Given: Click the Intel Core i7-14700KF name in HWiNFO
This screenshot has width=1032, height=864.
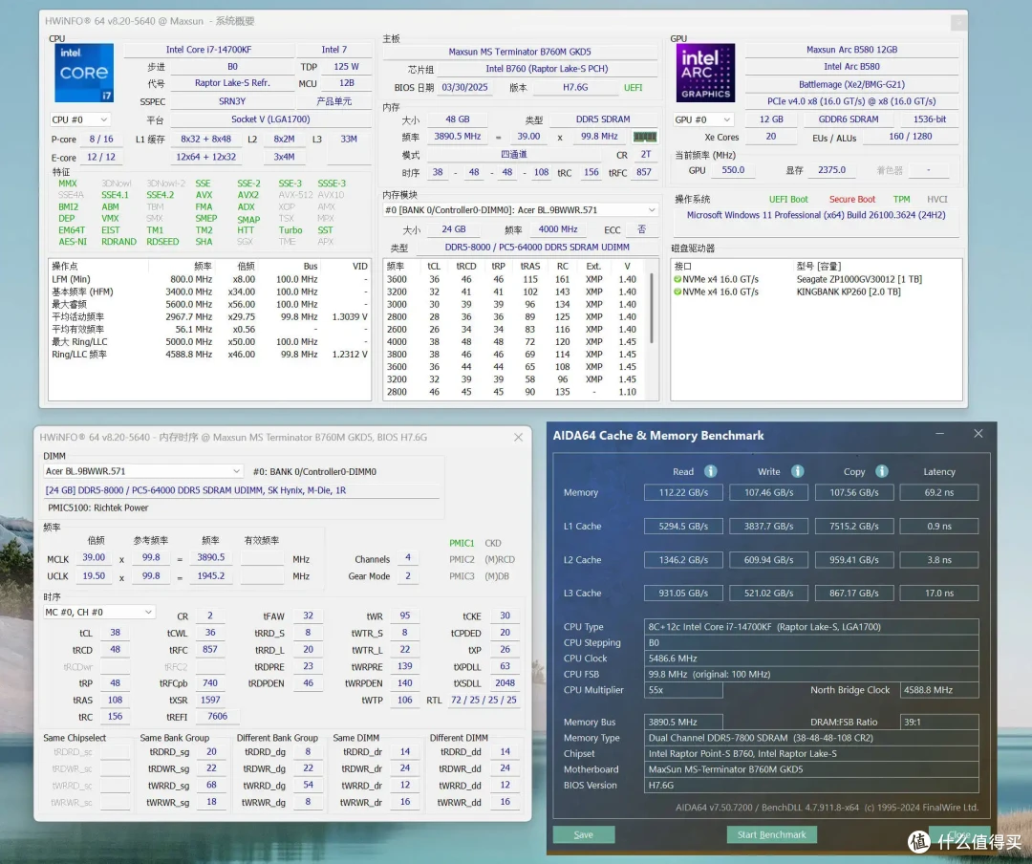Looking at the screenshot, I should pyautogui.click(x=208, y=50).
